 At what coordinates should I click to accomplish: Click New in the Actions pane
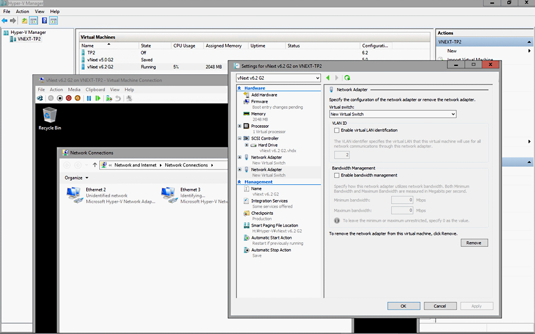click(x=452, y=51)
